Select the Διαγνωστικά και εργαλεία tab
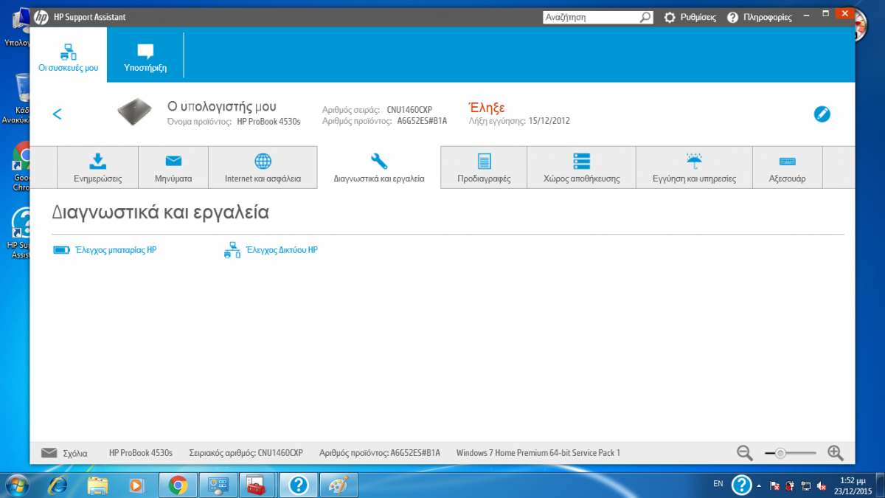 379,167
